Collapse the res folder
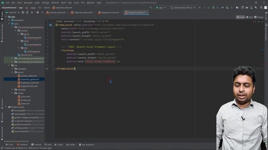 [x=9, y=65]
